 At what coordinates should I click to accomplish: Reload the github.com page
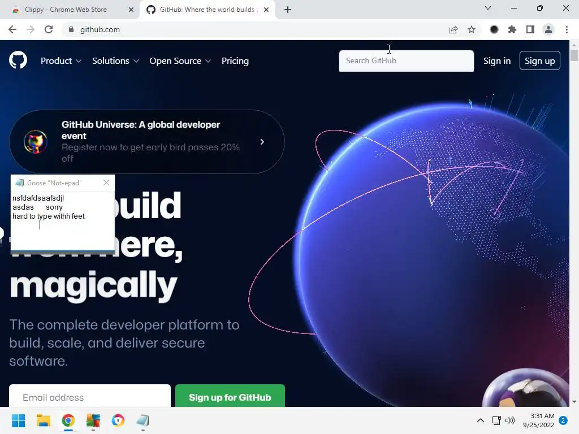click(49, 29)
